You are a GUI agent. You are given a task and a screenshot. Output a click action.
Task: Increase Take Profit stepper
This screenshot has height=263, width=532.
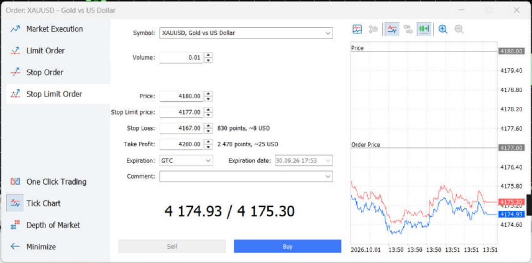pyautogui.click(x=208, y=142)
